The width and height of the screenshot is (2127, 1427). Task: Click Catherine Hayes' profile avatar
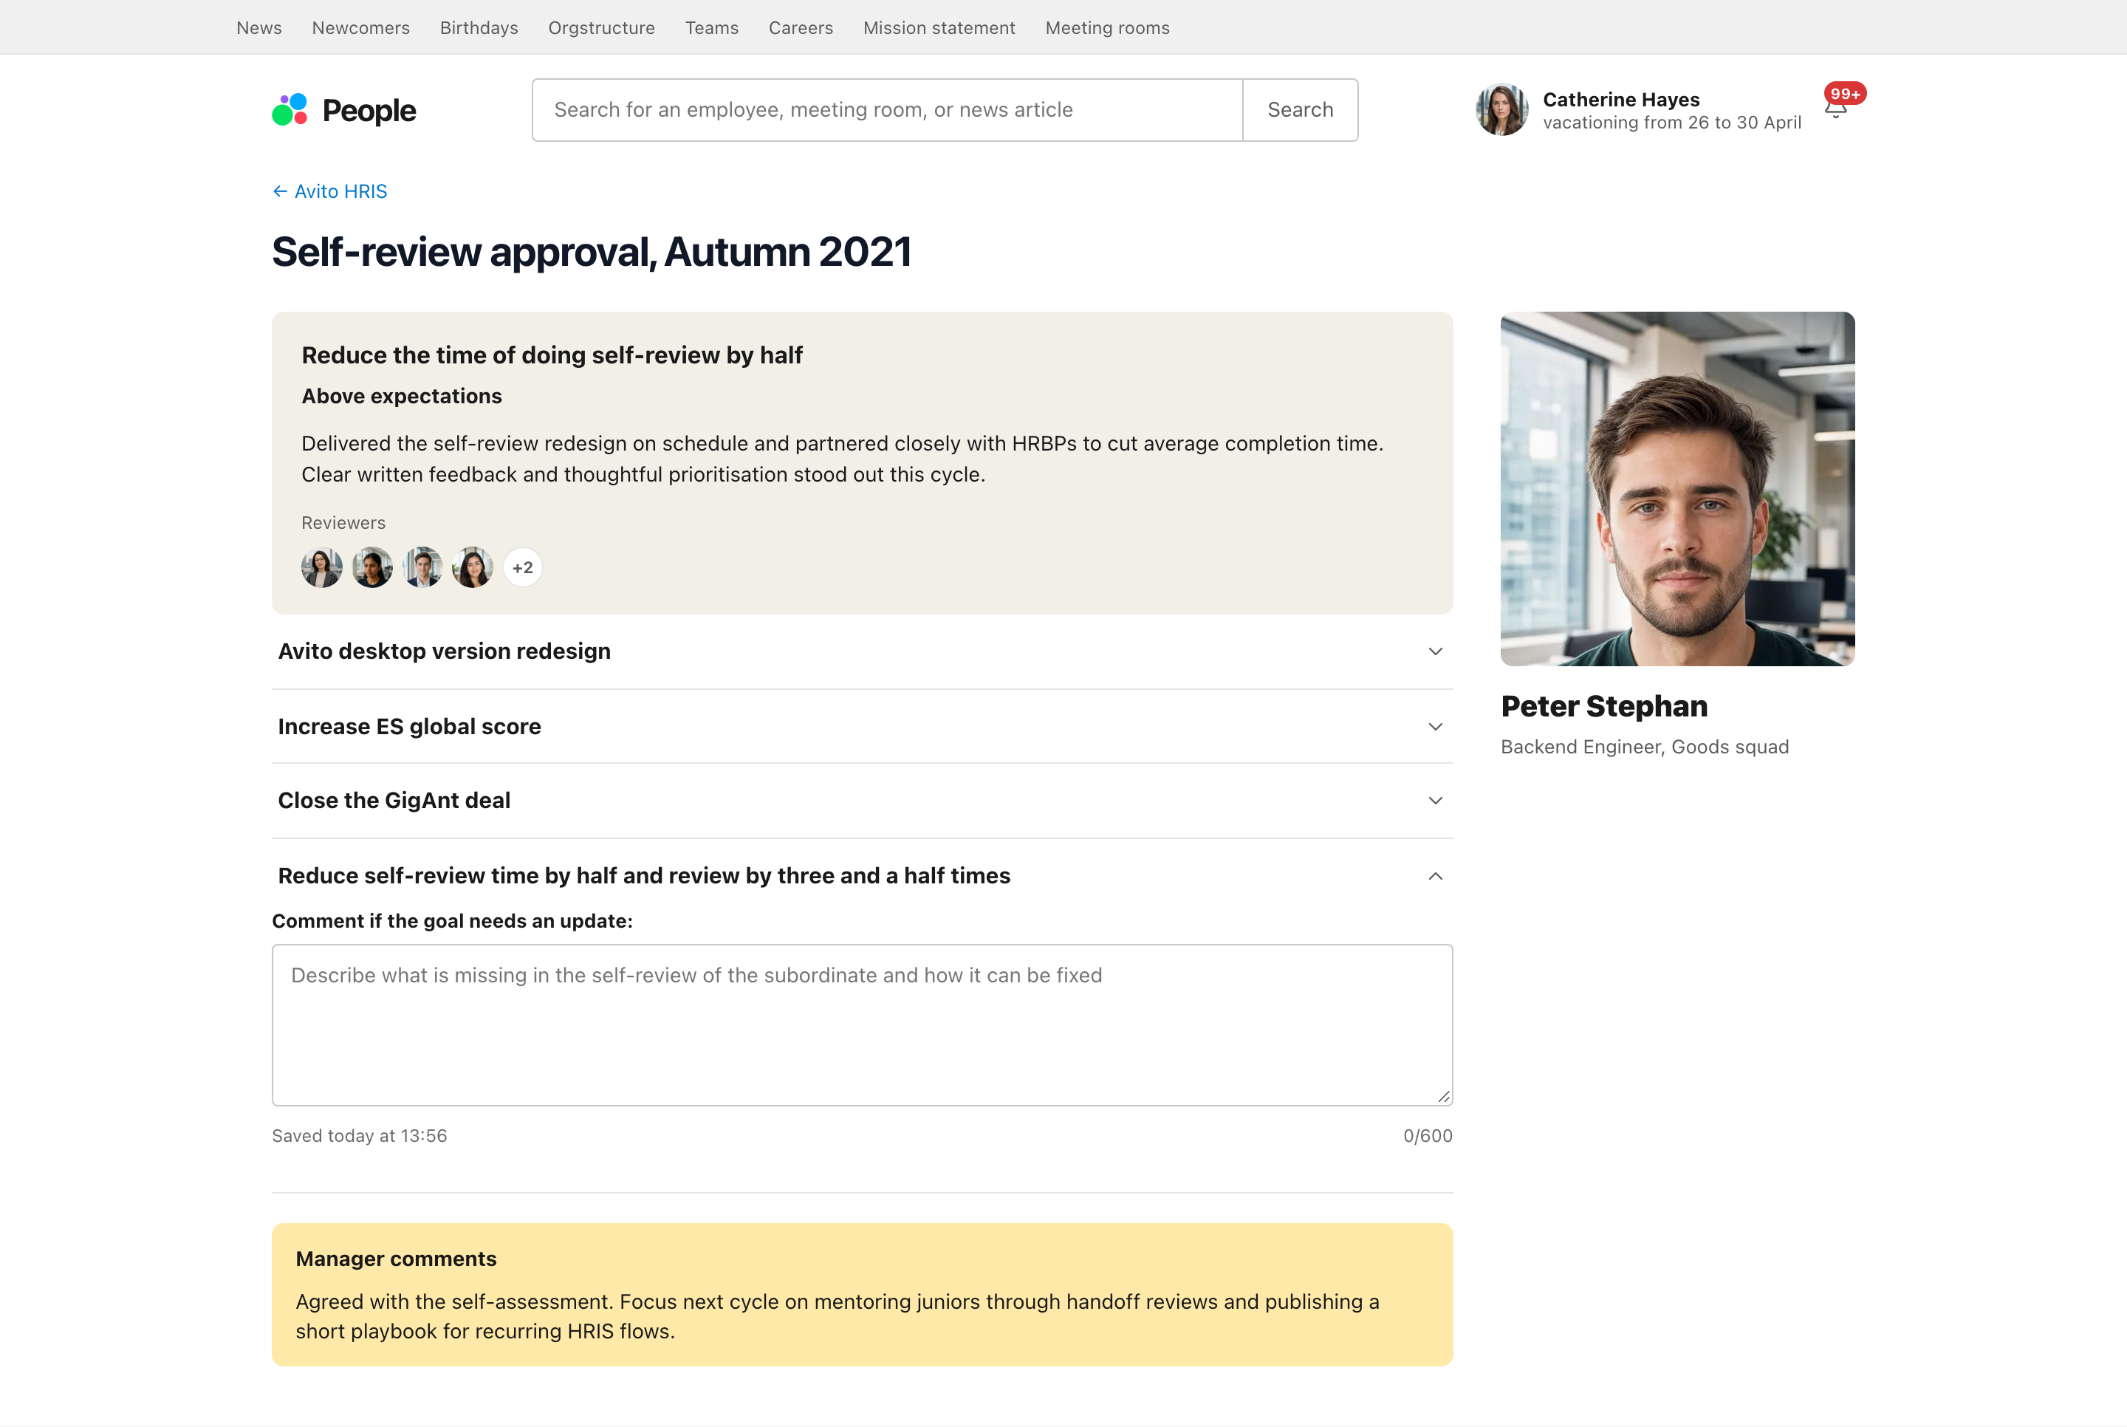[1502, 110]
